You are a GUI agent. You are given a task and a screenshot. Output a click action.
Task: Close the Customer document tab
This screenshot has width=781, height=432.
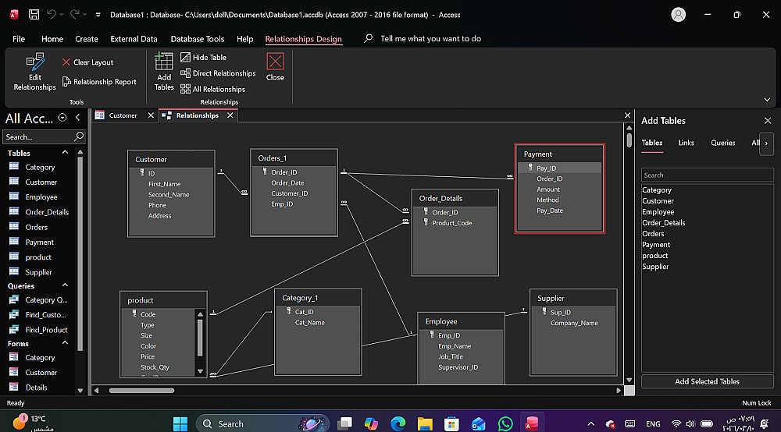pos(151,115)
